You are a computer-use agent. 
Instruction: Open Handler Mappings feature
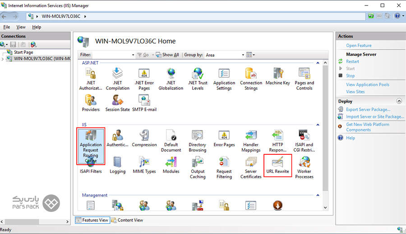[x=251, y=141]
